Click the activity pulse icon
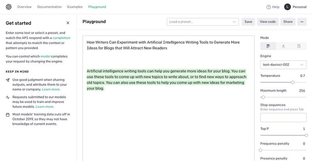Image resolution: width=312 pixels, height=161 pixels. tap(7, 97)
